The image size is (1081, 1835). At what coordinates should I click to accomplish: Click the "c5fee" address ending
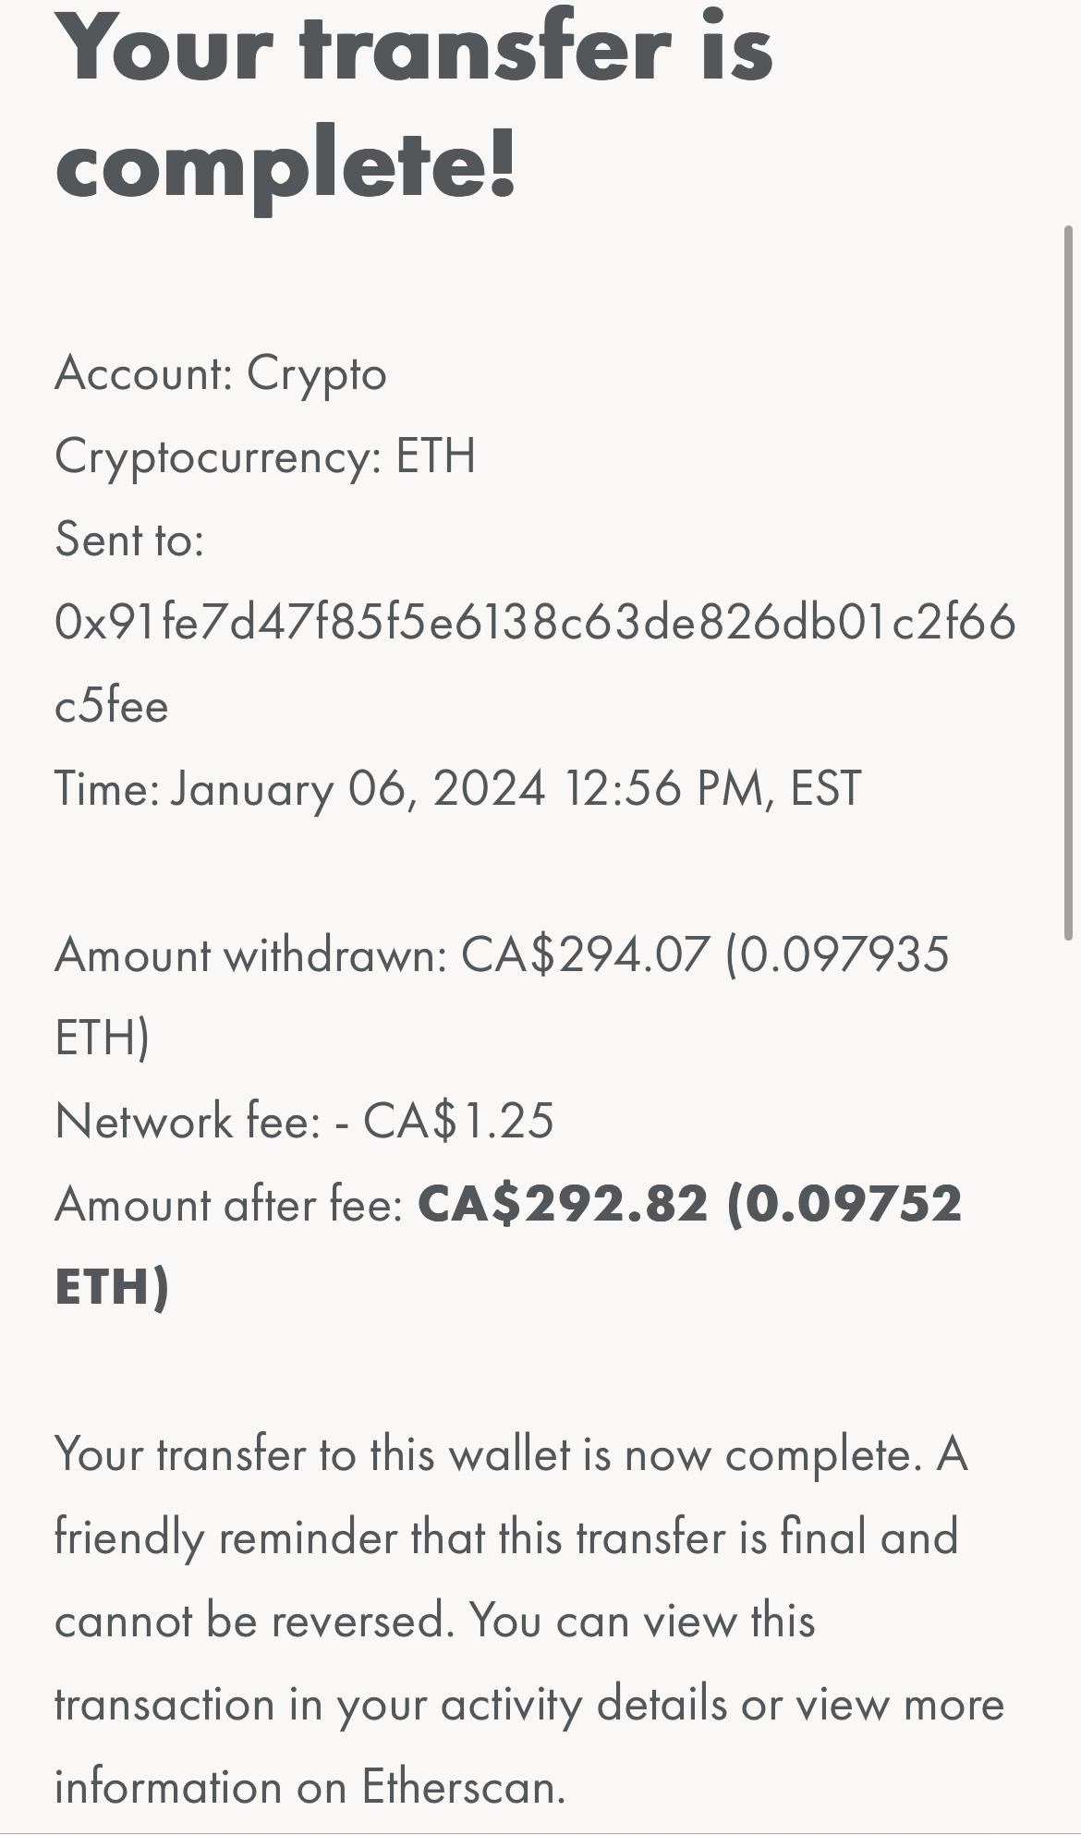coord(112,706)
